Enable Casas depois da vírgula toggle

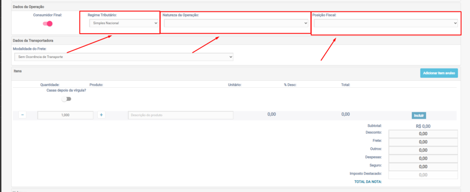(67, 99)
